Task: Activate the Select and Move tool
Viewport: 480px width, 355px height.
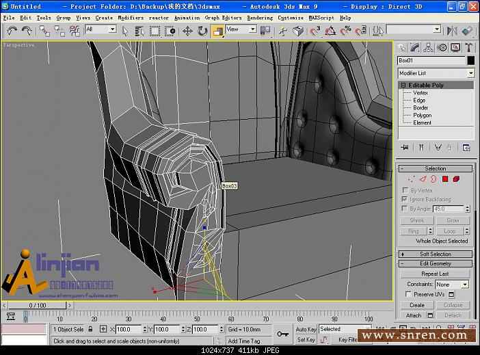Action: 187,31
